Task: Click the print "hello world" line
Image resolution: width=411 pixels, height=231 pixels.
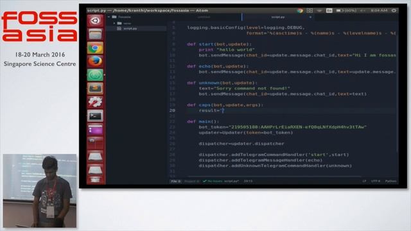Action: [x=227, y=50]
